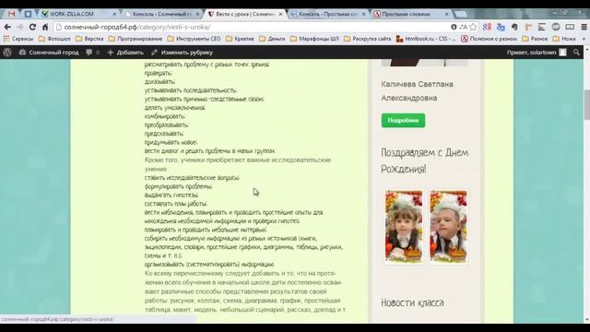Reload the current page

[x=33, y=27]
